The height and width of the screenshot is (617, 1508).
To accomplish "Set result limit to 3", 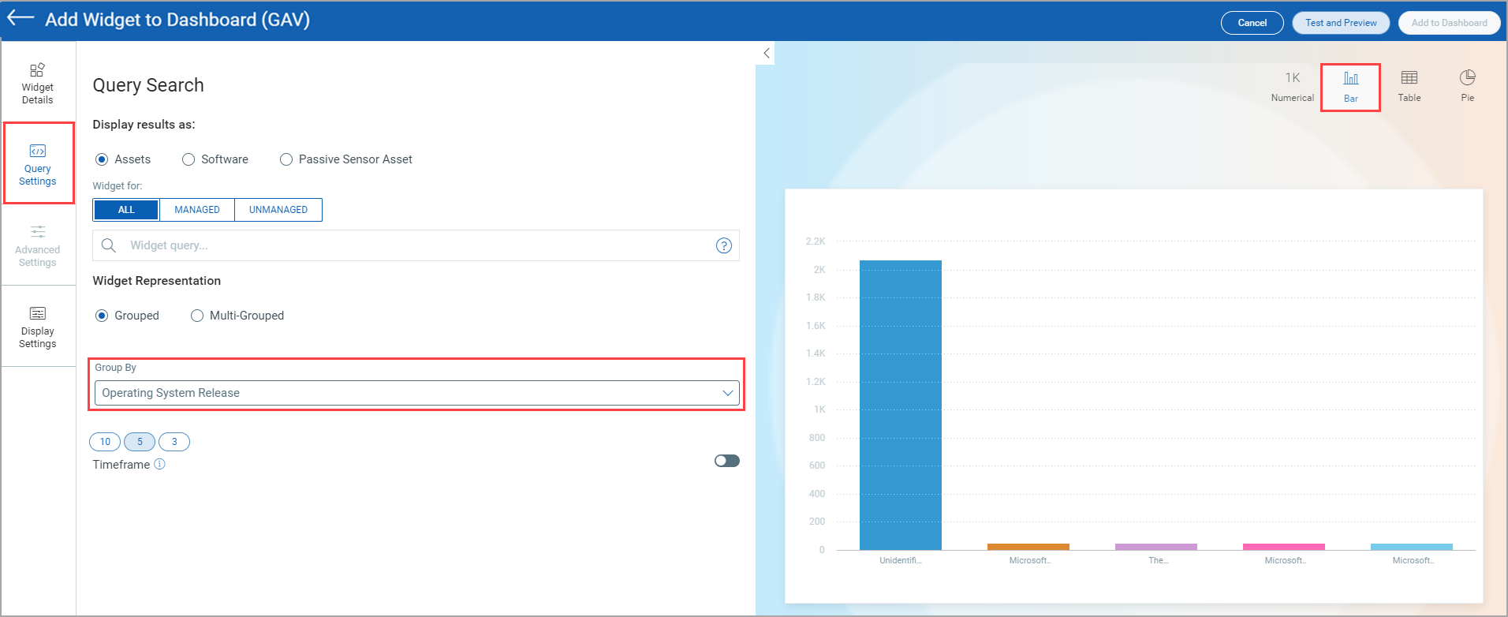I will [x=174, y=442].
